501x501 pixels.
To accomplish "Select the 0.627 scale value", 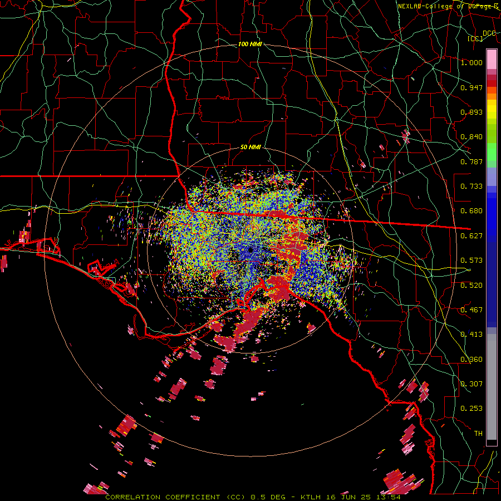I will [x=471, y=236].
